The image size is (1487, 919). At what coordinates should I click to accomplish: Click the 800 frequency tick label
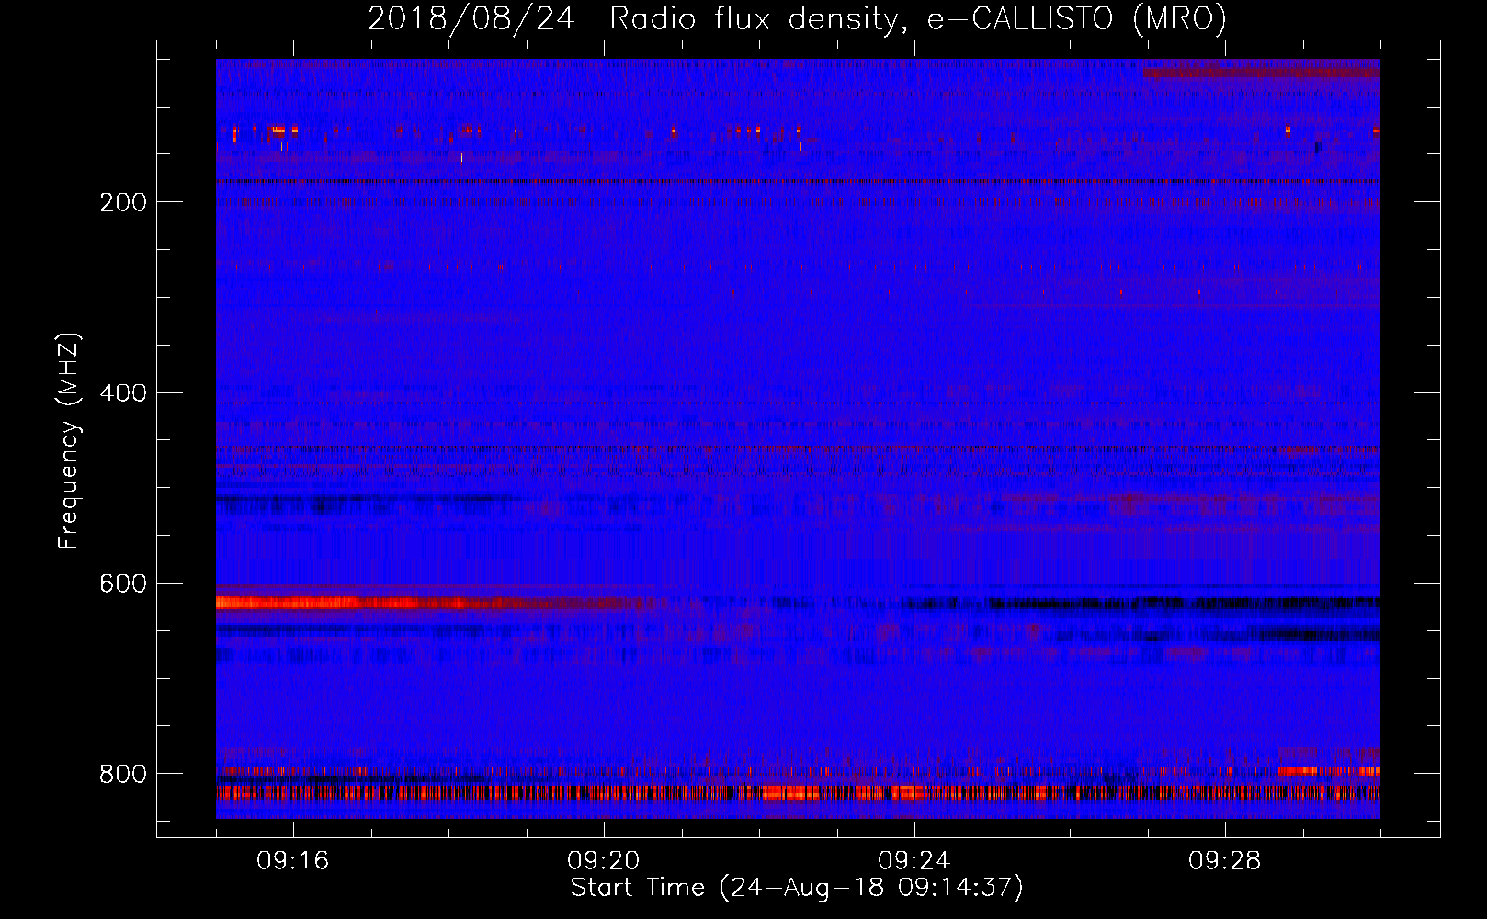pos(123,774)
